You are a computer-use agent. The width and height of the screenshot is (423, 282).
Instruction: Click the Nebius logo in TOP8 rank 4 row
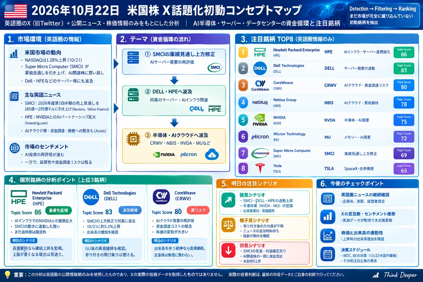(x=260, y=103)
